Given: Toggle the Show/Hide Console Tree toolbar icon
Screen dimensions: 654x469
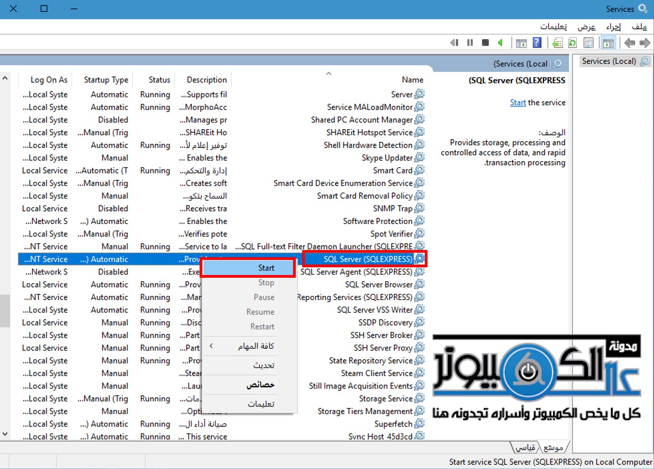Looking at the screenshot, I should (x=608, y=43).
